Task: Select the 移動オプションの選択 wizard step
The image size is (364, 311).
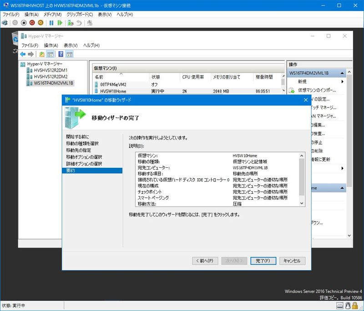Action: [84, 157]
